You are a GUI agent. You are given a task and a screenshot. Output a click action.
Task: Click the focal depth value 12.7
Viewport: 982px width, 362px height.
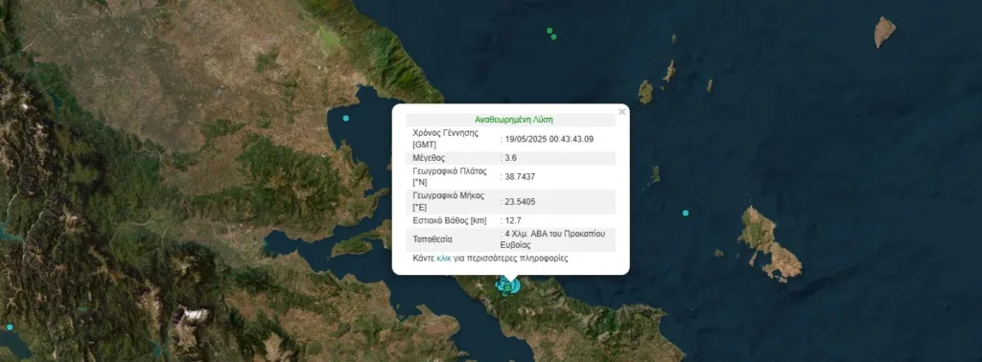(x=513, y=220)
